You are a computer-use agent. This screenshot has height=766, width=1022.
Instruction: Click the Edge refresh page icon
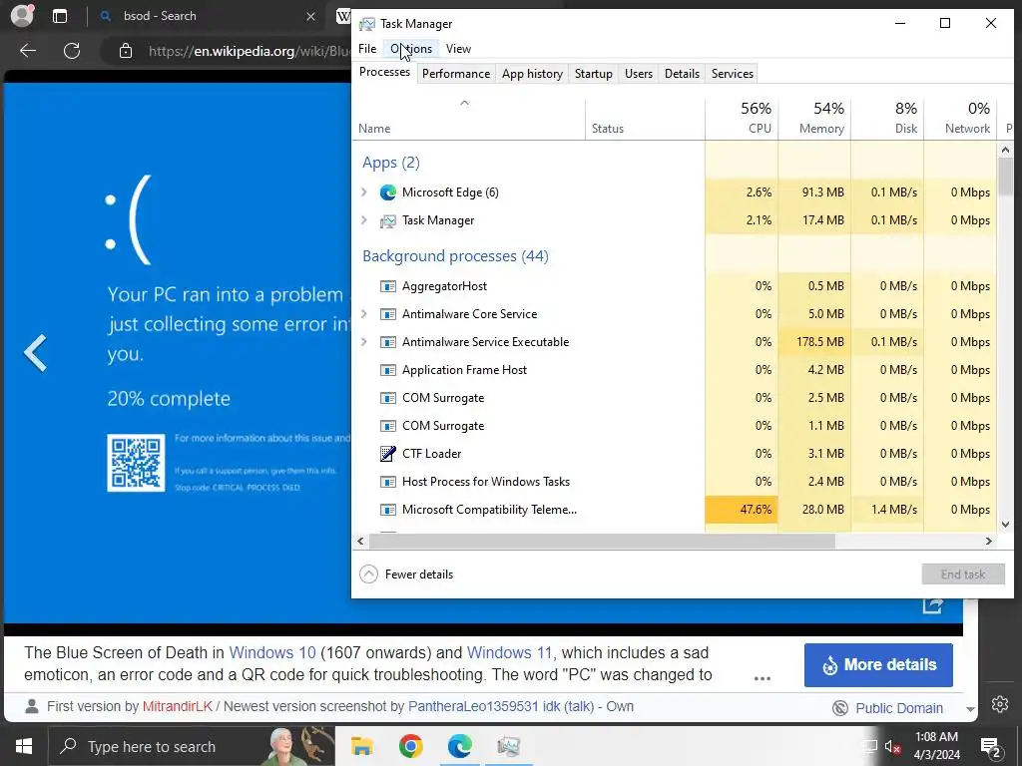click(72, 51)
